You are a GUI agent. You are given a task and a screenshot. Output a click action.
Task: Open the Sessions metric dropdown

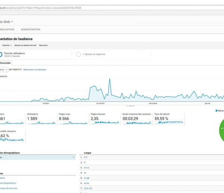[4, 70]
